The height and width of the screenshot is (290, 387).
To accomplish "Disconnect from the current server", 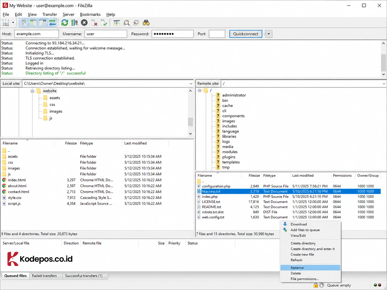I will pos(94,23).
